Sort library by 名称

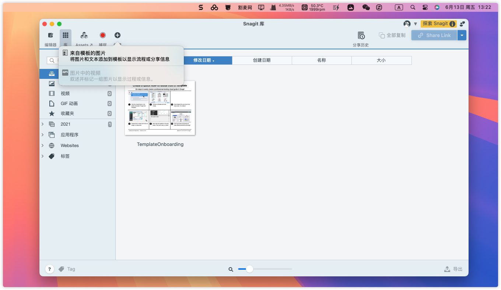click(x=321, y=60)
